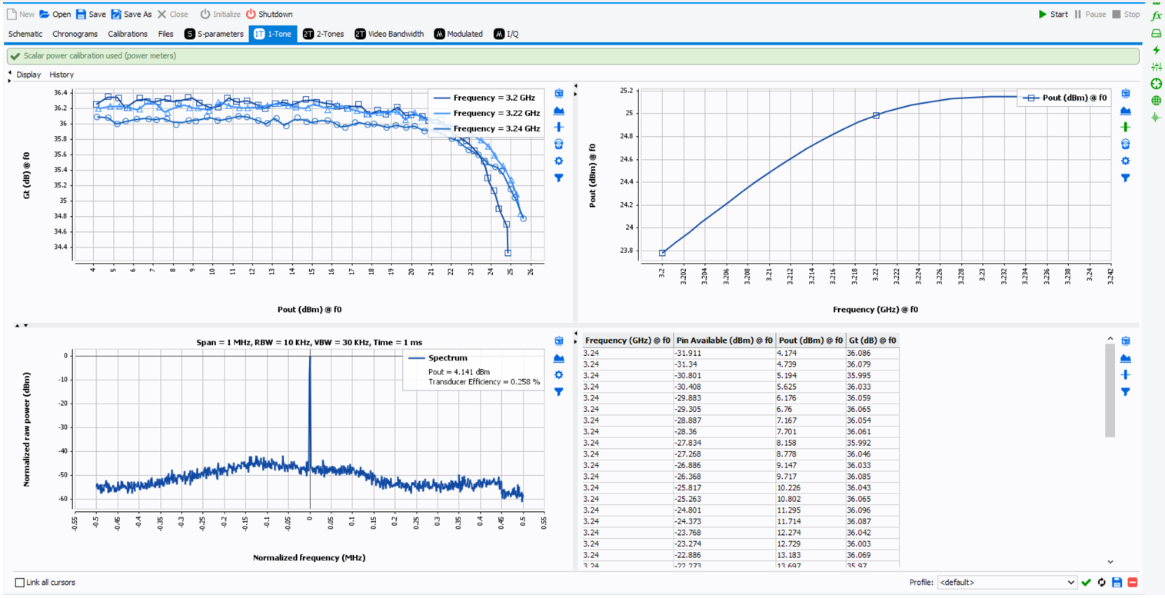The image size is (1165, 598).
Task: Click the table scroll-up arrow
Action: pyautogui.click(x=1110, y=338)
